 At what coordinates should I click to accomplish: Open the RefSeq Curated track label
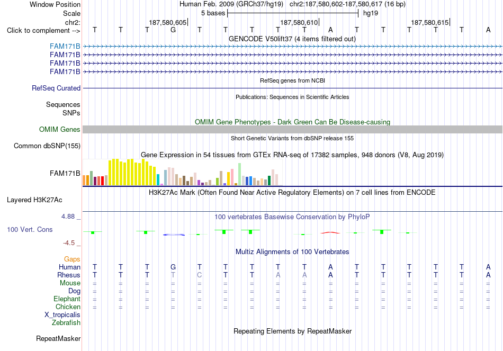click(x=56, y=88)
